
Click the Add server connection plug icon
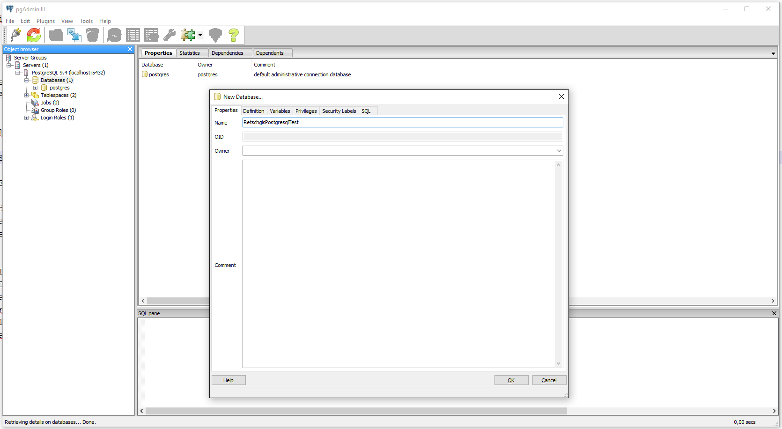[x=16, y=35]
